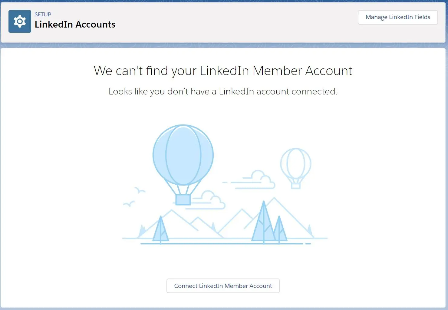Connect LinkedIn Member Account
Image resolution: width=448 pixels, height=310 pixels.
click(223, 286)
